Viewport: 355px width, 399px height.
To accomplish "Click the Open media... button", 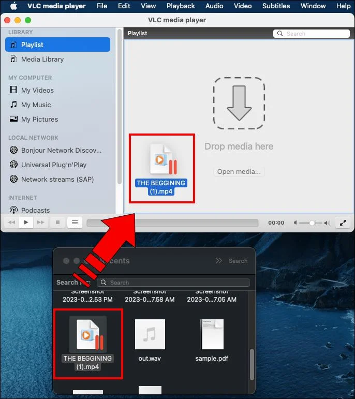I will (239, 171).
